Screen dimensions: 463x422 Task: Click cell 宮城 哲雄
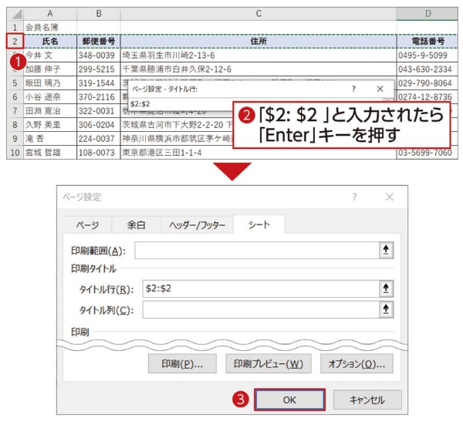click(50, 153)
